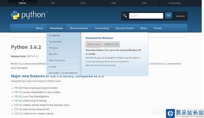
Task: Choose Alternative Implementations in Downloads menu
Action: pyautogui.click(x=64, y=73)
